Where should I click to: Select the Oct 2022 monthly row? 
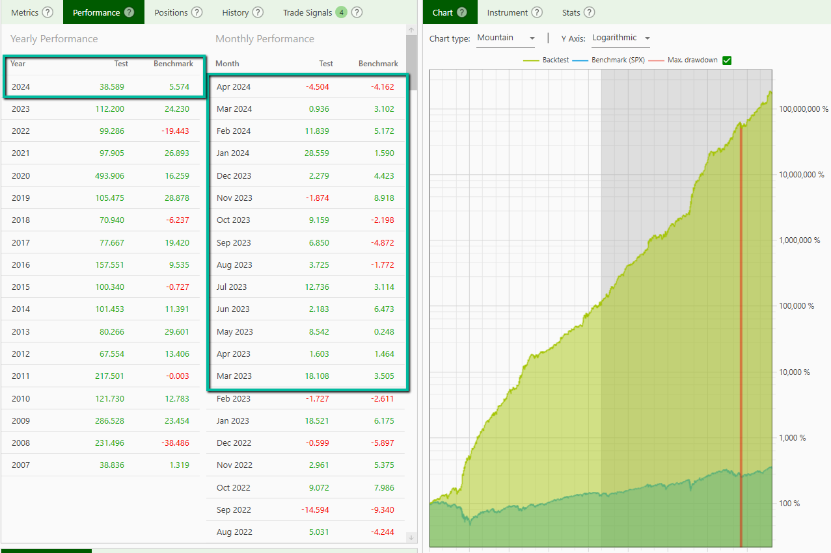pyautogui.click(x=306, y=487)
